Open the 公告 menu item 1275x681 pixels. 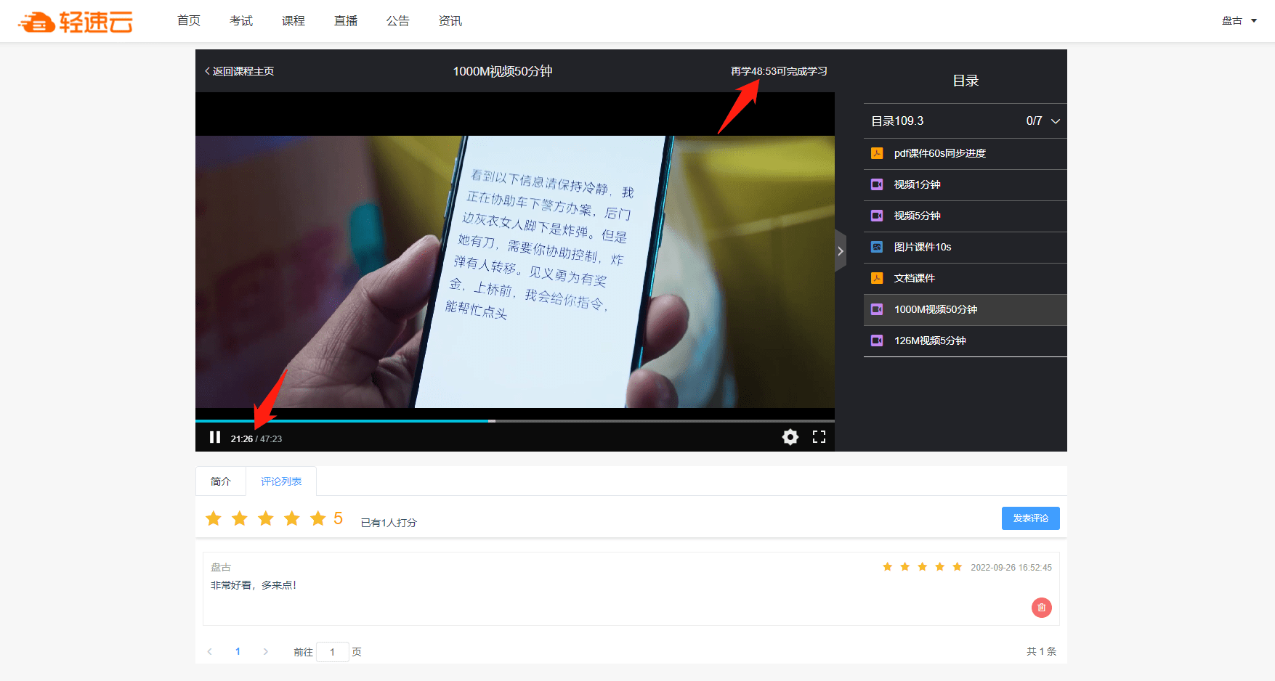click(x=398, y=21)
